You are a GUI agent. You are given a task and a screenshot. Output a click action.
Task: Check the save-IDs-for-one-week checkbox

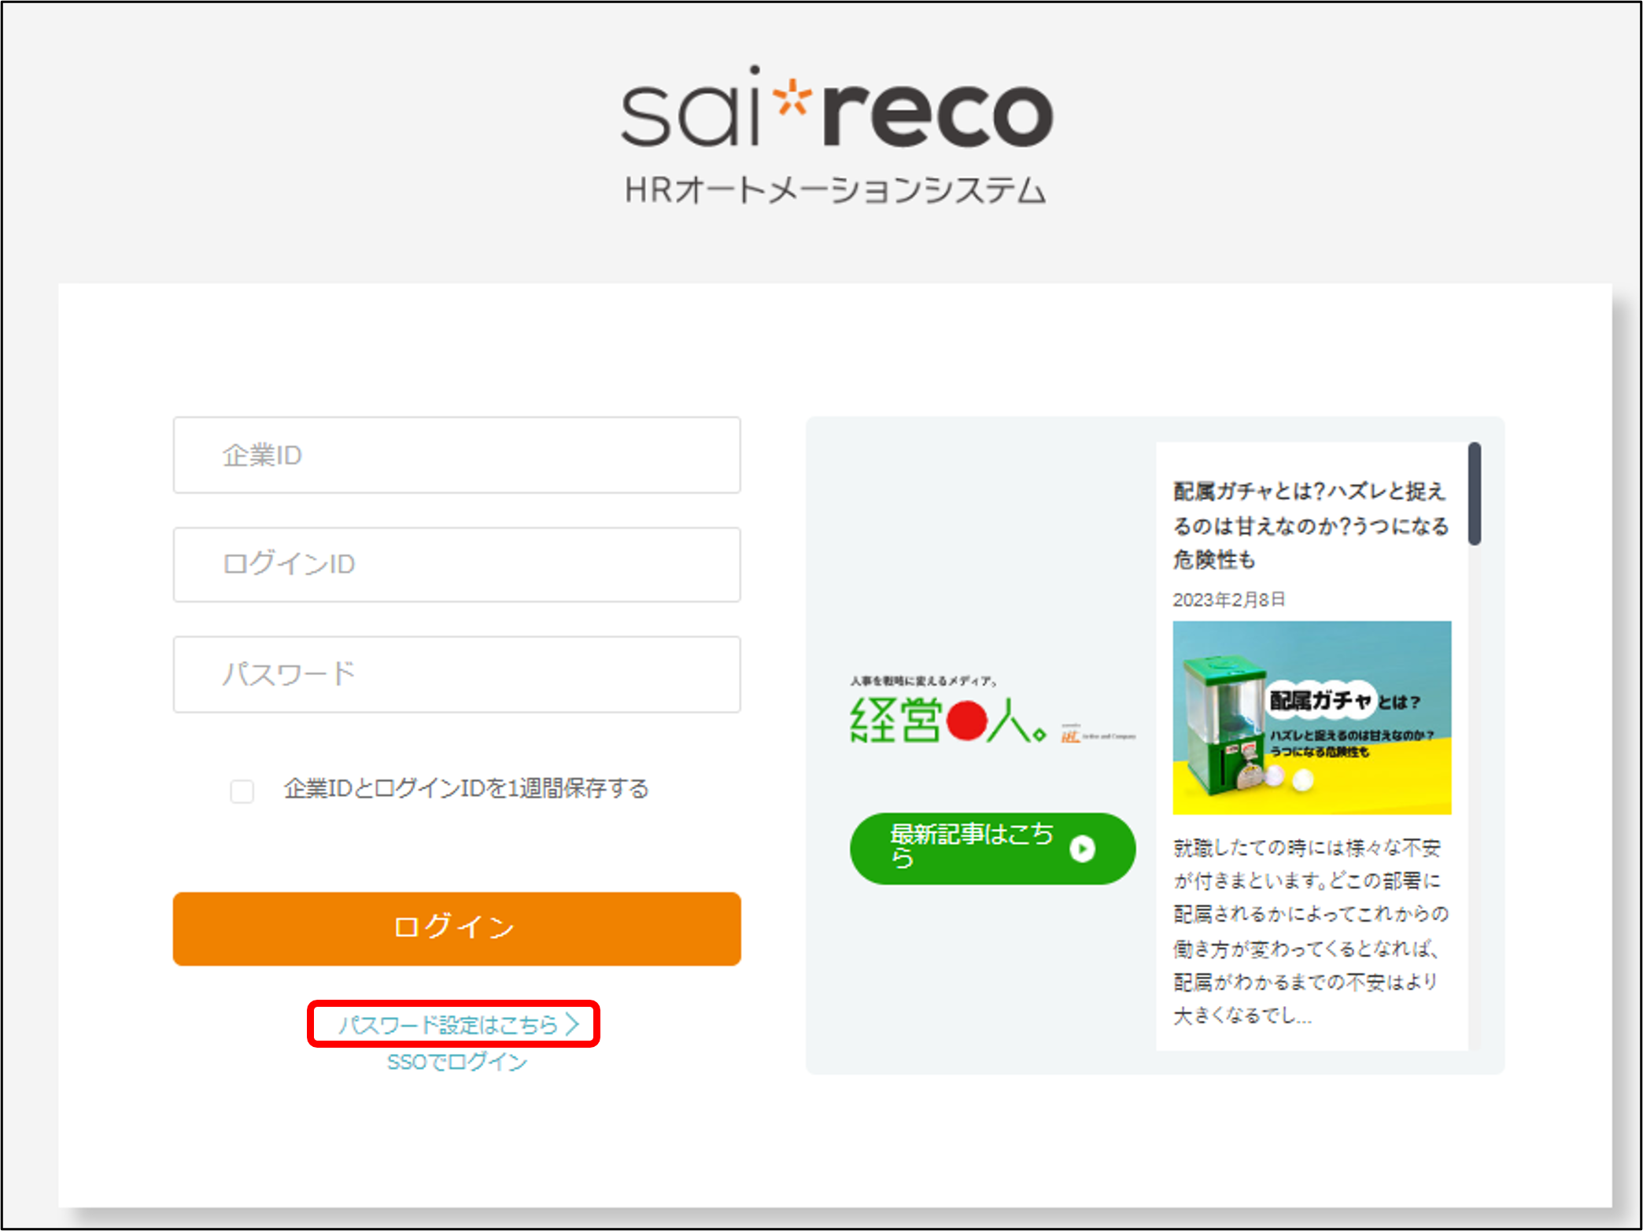tap(242, 791)
